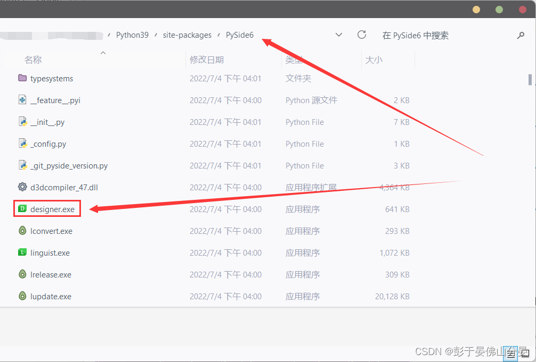536x362 pixels.
Task: Click the search magnifier icon
Action: pyautogui.click(x=521, y=35)
